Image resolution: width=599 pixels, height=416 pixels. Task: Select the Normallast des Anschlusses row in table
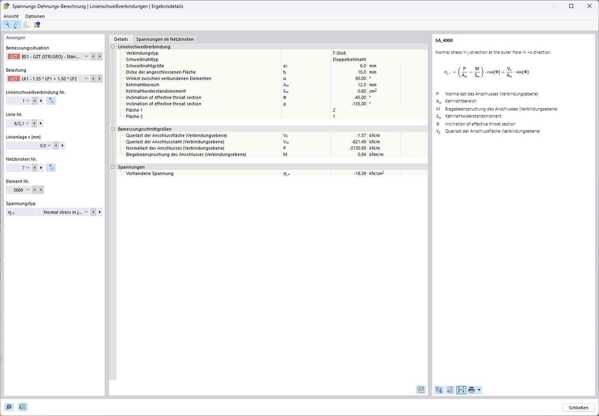[x=272, y=148]
